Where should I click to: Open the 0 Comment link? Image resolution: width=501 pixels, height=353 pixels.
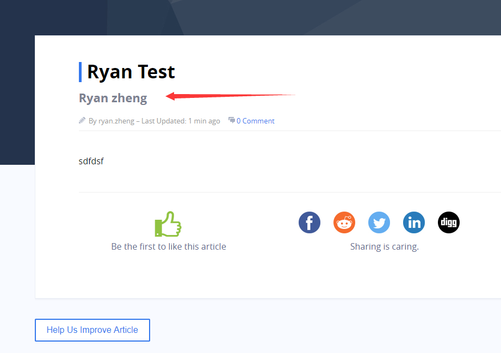point(255,121)
